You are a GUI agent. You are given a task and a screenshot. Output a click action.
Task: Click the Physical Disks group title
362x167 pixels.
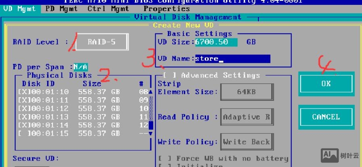59,75
